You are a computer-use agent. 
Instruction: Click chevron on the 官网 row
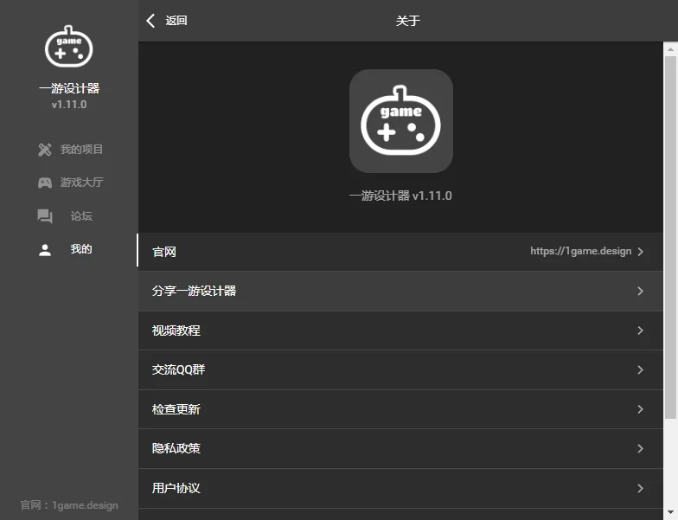(640, 252)
